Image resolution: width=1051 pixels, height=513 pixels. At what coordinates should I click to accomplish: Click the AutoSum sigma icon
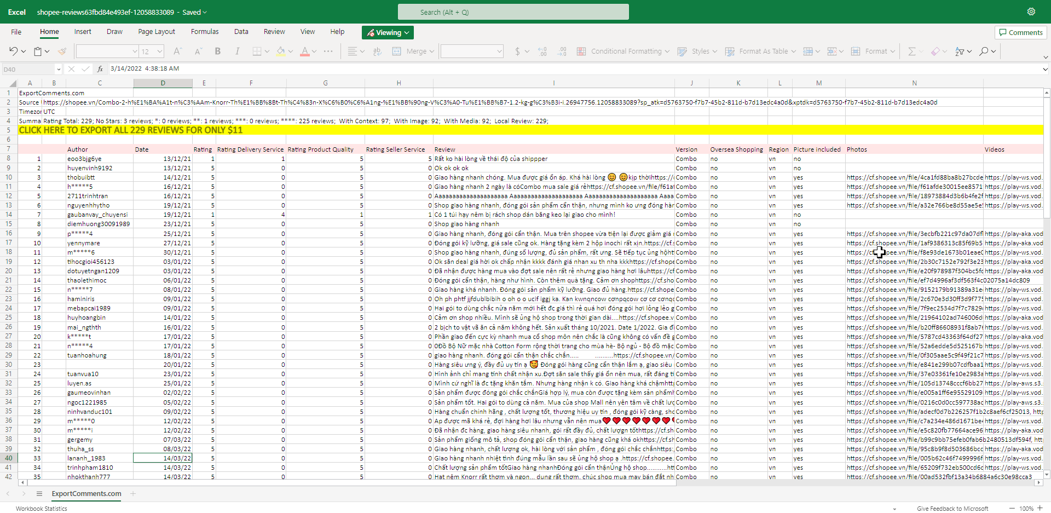[912, 51]
